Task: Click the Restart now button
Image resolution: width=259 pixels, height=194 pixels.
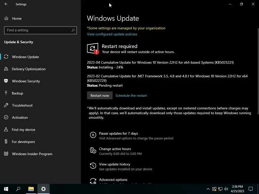Action: 100,95
